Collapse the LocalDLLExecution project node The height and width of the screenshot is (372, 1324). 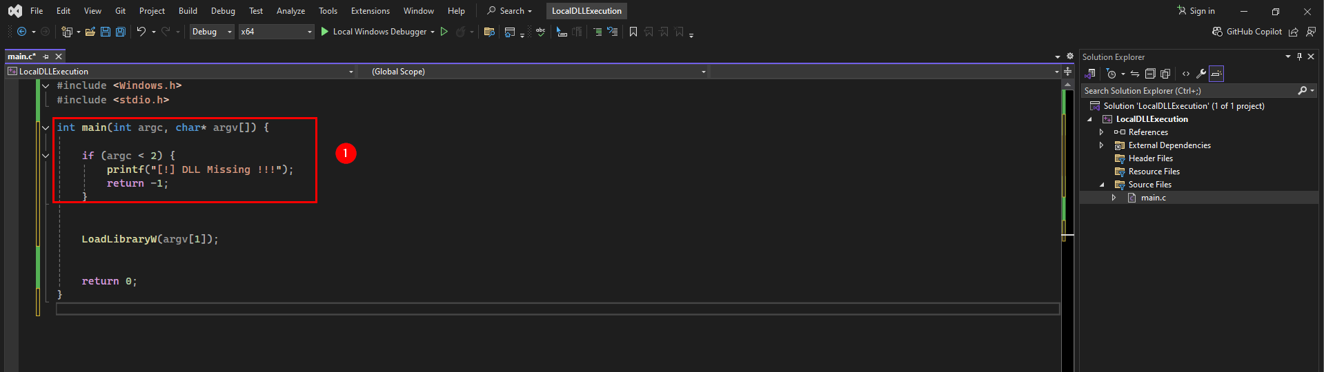(x=1089, y=119)
